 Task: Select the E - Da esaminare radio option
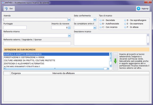tap(134, 24)
